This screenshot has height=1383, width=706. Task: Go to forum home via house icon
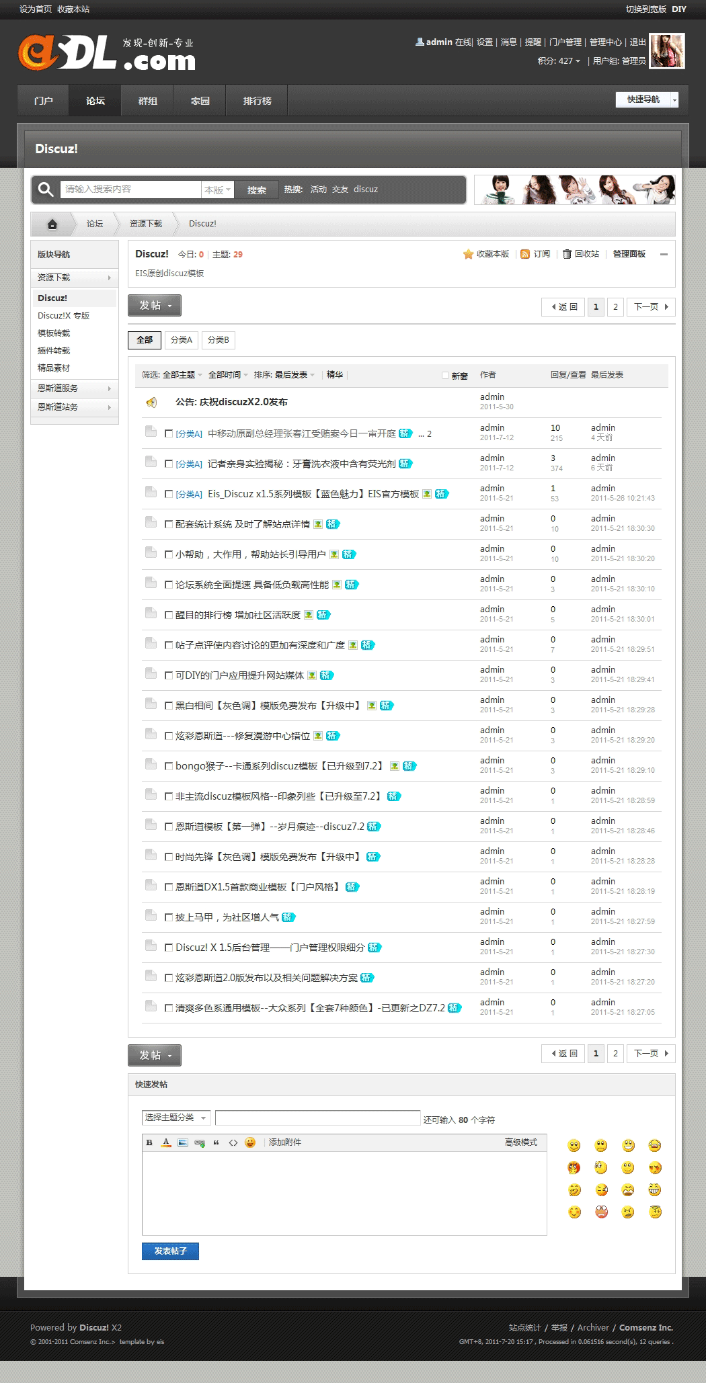[52, 224]
